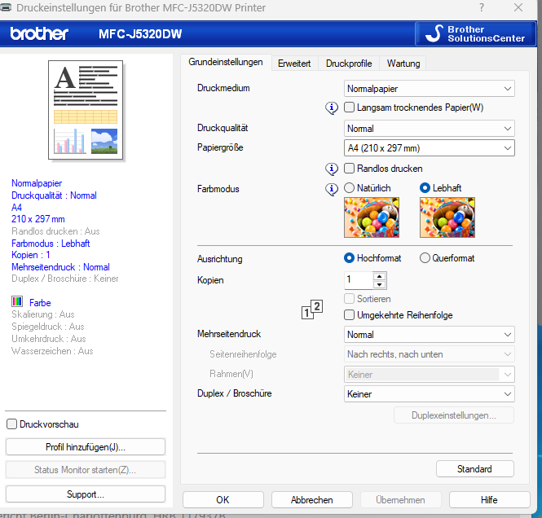
Task: Click 'Kopien : 1' summary text
Action: [x=31, y=255]
